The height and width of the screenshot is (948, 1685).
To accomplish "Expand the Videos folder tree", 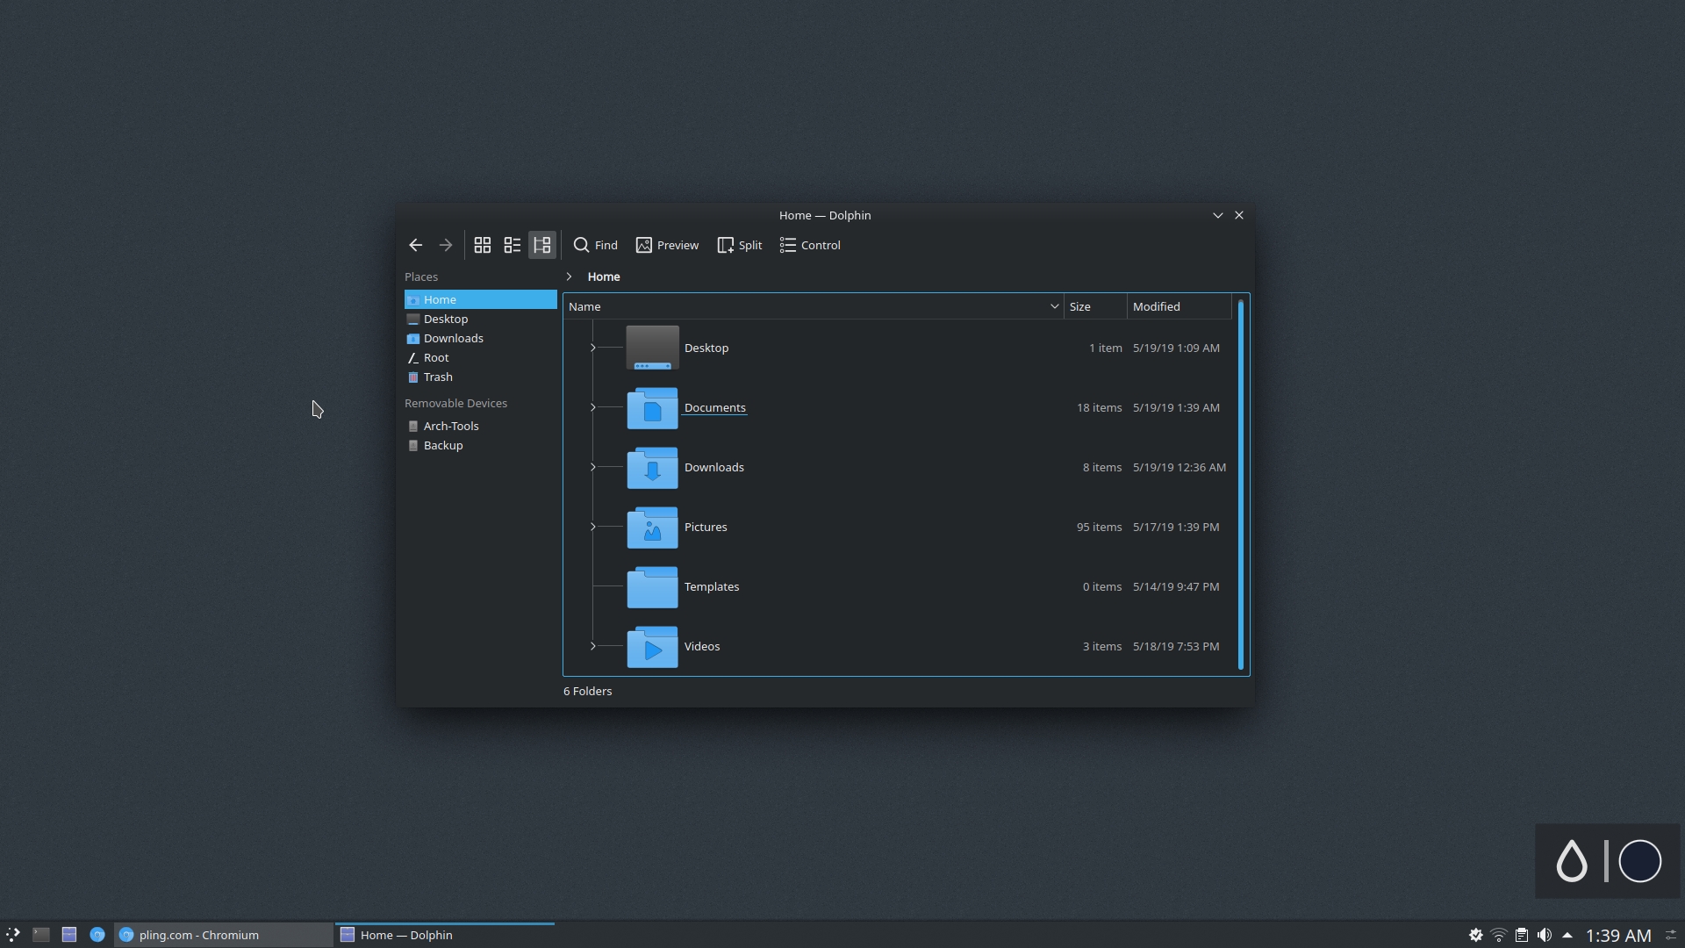I will pyautogui.click(x=593, y=646).
